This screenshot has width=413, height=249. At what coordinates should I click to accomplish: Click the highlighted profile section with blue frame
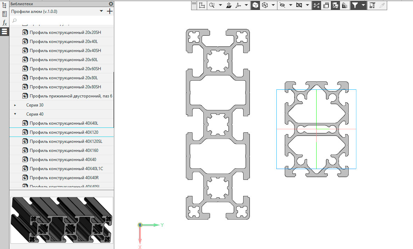tap(316, 129)
